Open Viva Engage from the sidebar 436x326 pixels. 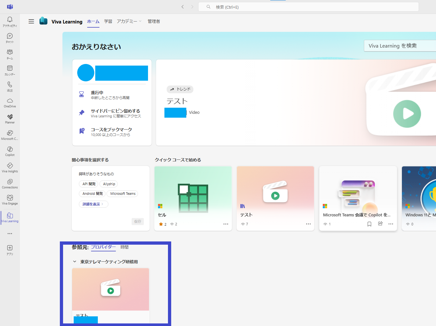(x=10, y=199)
